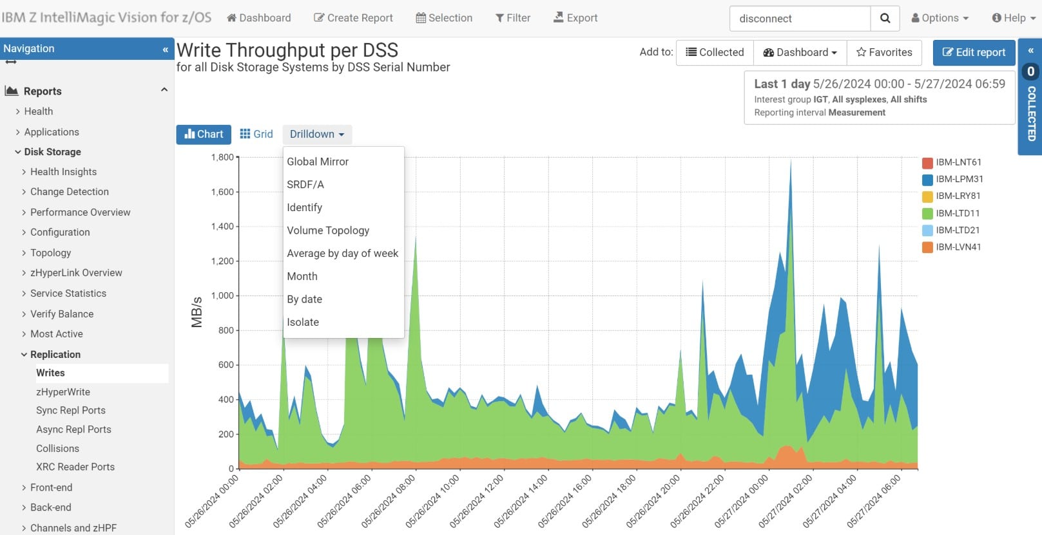Open the Help dropdown menu
Screen dimensions: 1042x535
point(1014,18)
